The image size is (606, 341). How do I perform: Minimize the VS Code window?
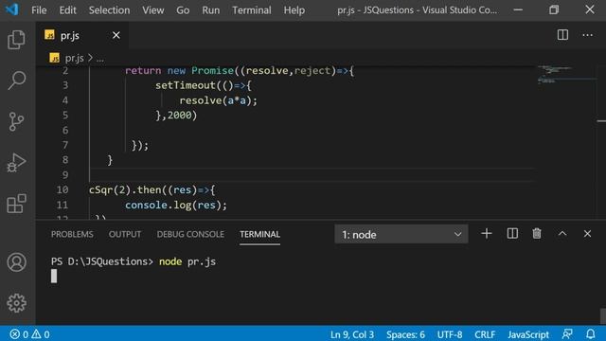[x=518, y=9]
